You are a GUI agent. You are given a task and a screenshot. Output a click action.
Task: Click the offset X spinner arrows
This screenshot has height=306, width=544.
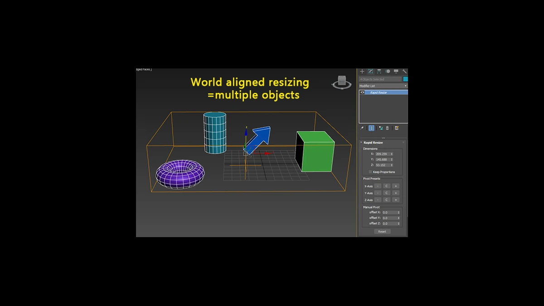coord(399,213)
